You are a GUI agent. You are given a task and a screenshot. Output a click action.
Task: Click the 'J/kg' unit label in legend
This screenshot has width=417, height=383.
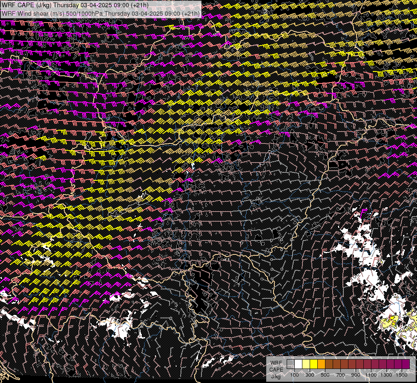pos(276,377)
